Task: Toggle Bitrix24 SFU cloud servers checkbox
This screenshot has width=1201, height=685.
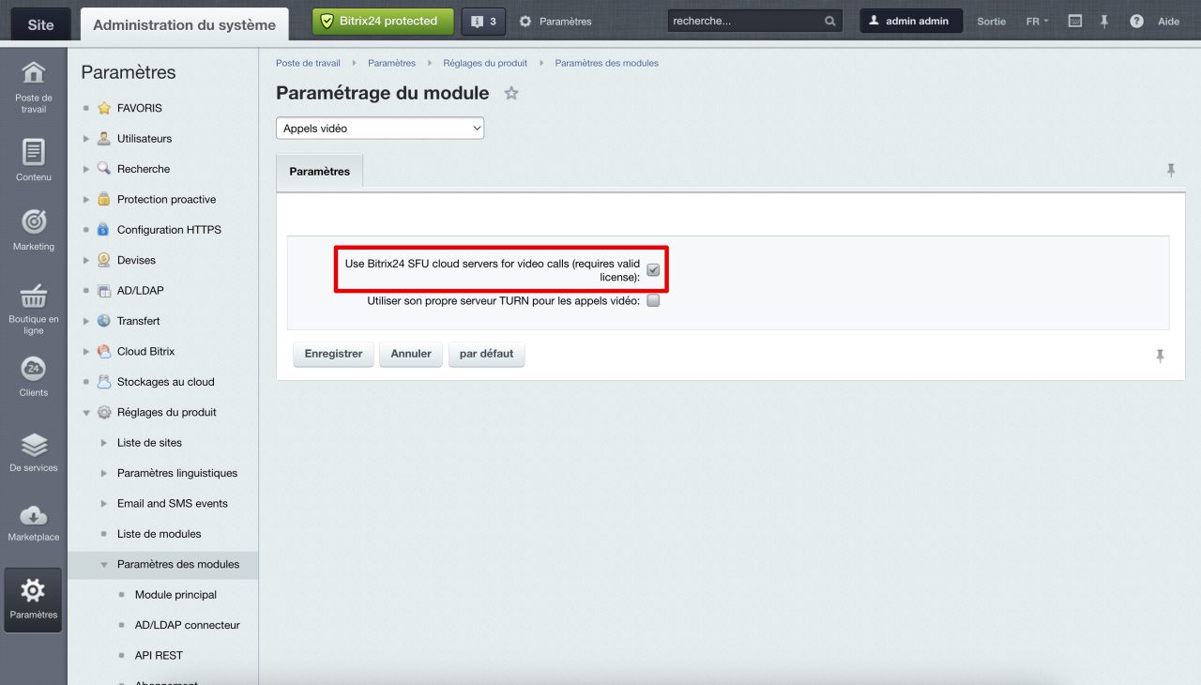Action: (x=653, y=270)
